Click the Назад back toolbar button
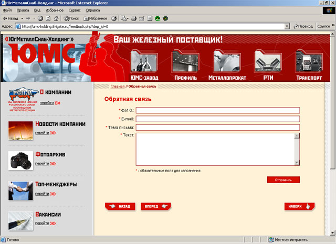This screenshot has height=244, width=336. click(10, 18)
